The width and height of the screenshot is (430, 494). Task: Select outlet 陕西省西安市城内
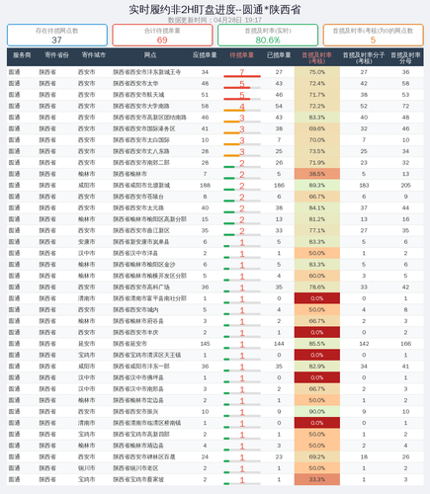(135, 309)
